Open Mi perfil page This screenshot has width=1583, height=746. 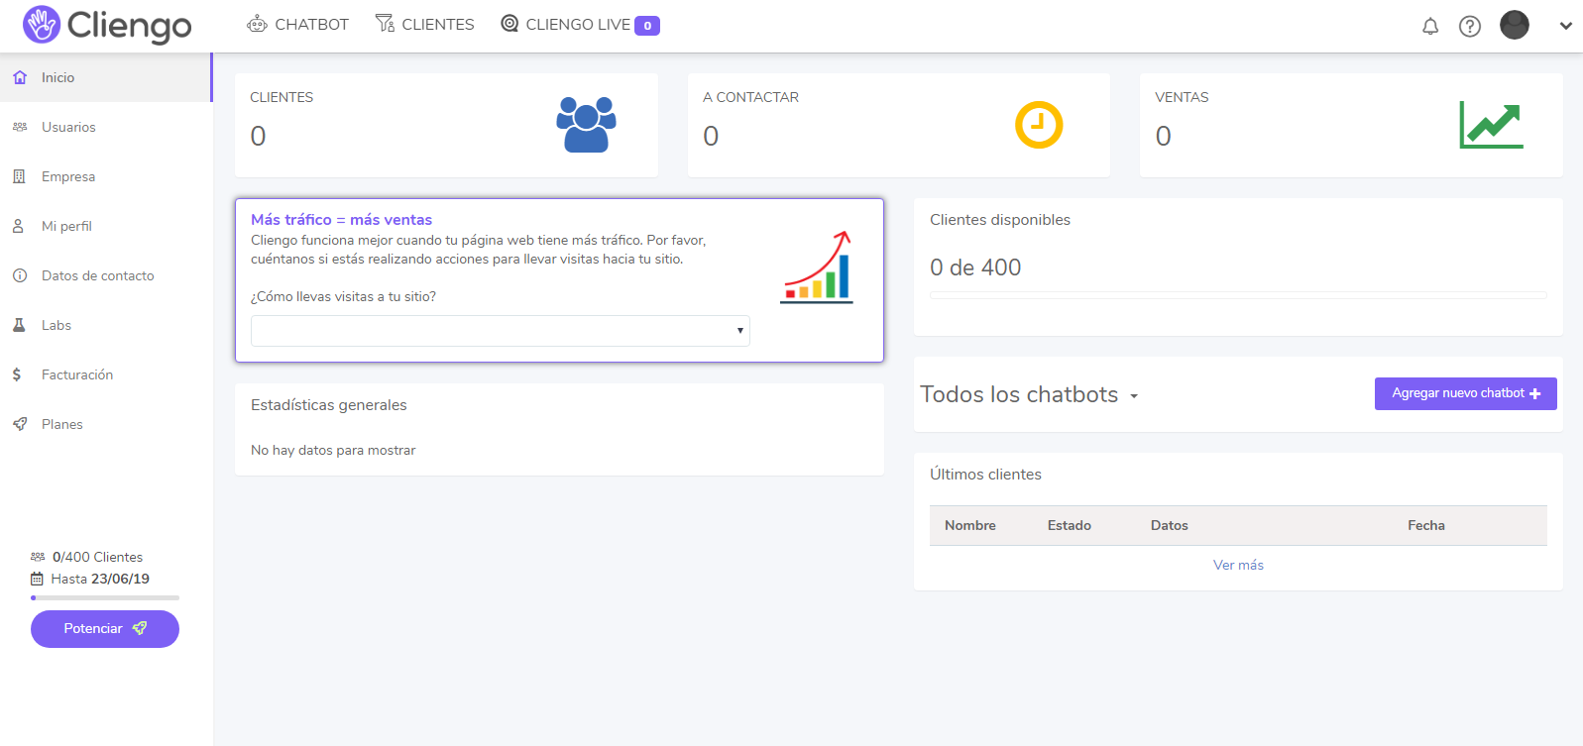(x=105, y=226)
